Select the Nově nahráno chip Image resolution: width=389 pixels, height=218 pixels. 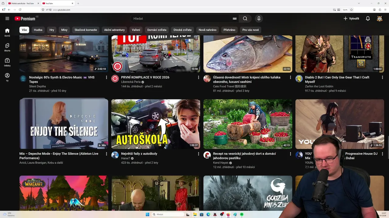[x=208, y=30]
